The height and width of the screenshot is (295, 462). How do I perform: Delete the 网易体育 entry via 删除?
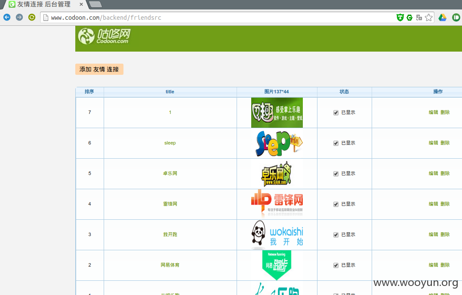[x=445, y=265]
